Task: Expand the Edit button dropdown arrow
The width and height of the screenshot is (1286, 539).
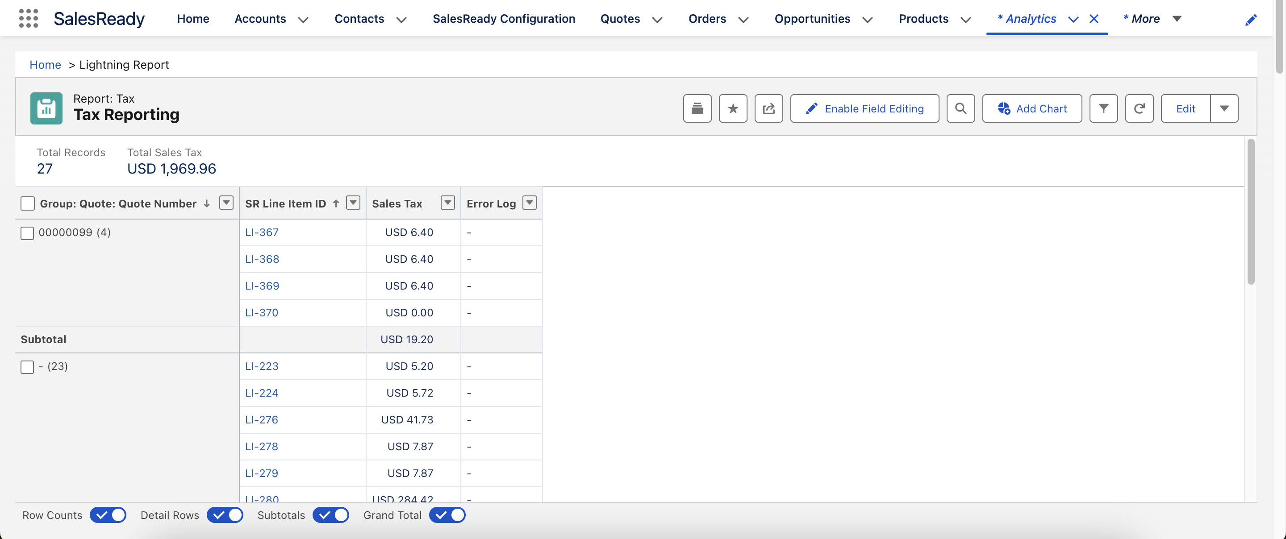Action: (x=1223, y=108)
